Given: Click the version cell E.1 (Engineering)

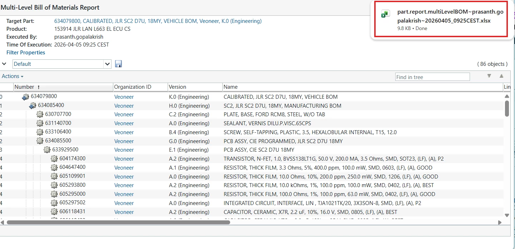Looking at the screenshot, I should (189, 150).
